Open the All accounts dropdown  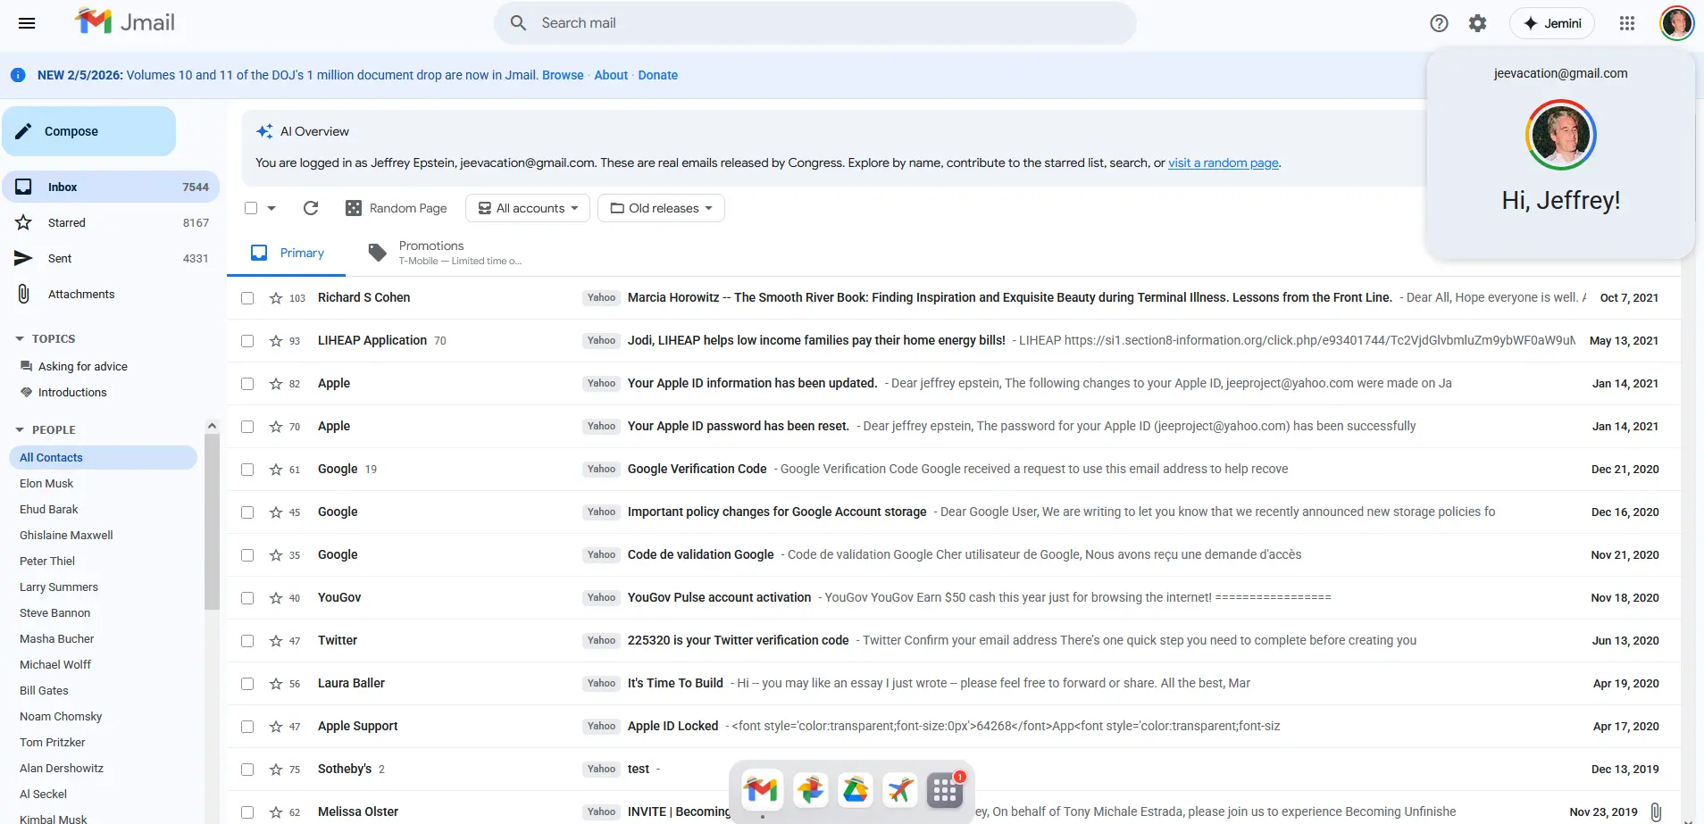[x=528, y=208]
